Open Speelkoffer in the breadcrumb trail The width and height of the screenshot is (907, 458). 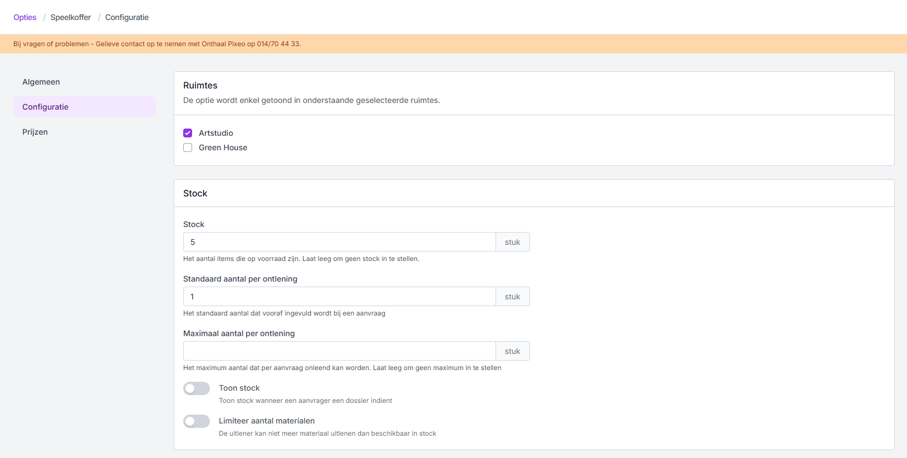tap(70, 17)
